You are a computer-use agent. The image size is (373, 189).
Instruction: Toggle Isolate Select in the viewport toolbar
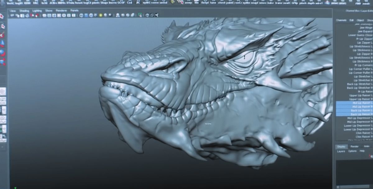[140, 15]
